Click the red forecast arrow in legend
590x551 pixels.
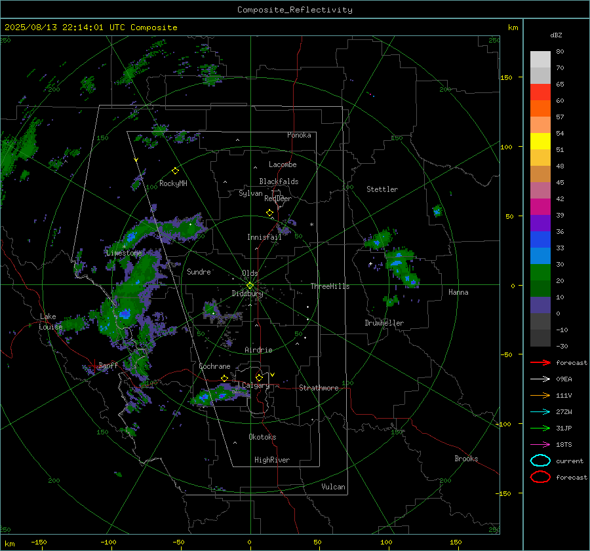tap(540, 362)
